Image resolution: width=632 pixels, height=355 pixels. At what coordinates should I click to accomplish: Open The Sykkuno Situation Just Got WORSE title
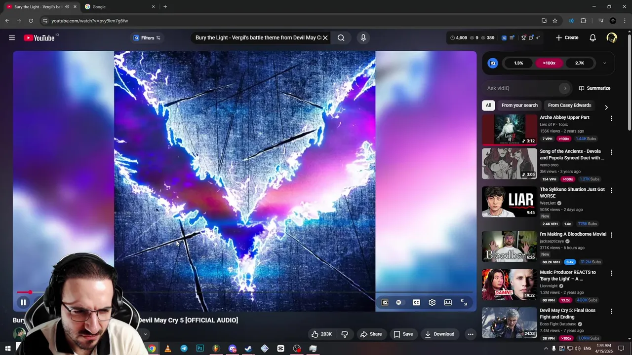(x=572, y=193)
